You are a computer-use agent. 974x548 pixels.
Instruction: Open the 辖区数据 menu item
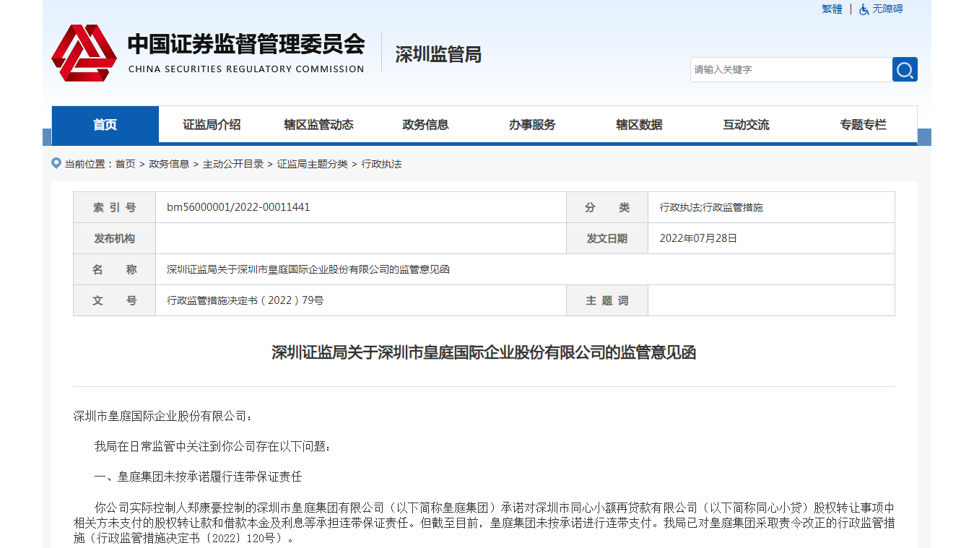[x=639, y=125]
